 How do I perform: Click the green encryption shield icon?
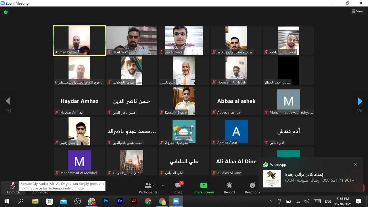[6, 12]
